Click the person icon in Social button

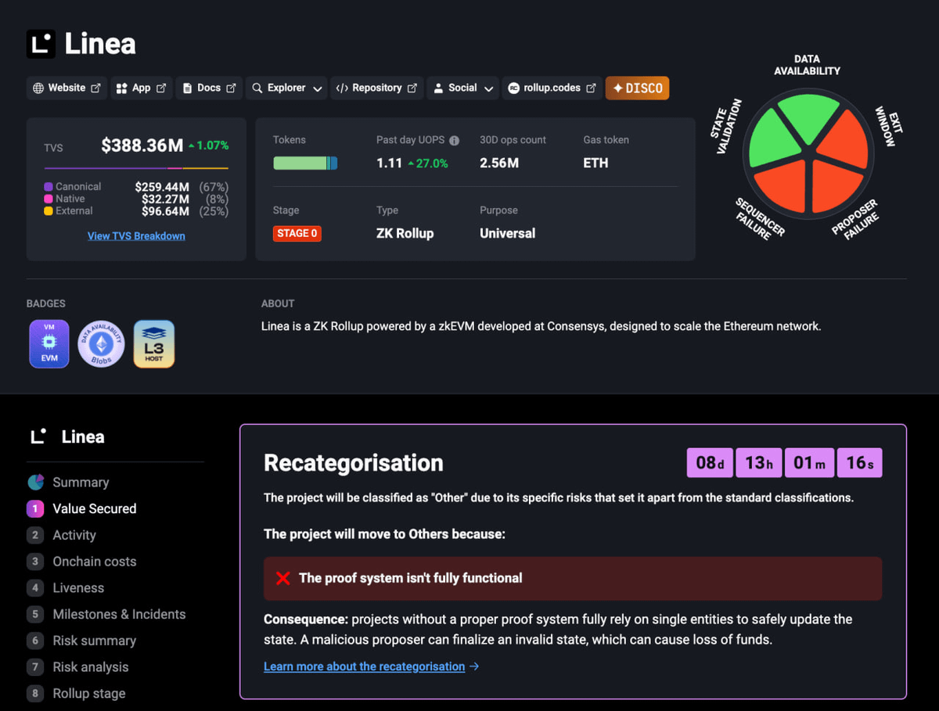[x=438, y=88]
